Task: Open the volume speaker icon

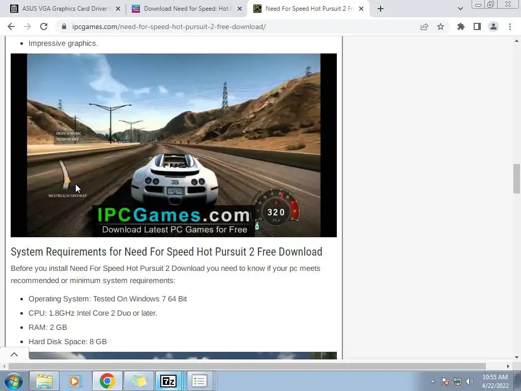Action: [x=470, y=381]
